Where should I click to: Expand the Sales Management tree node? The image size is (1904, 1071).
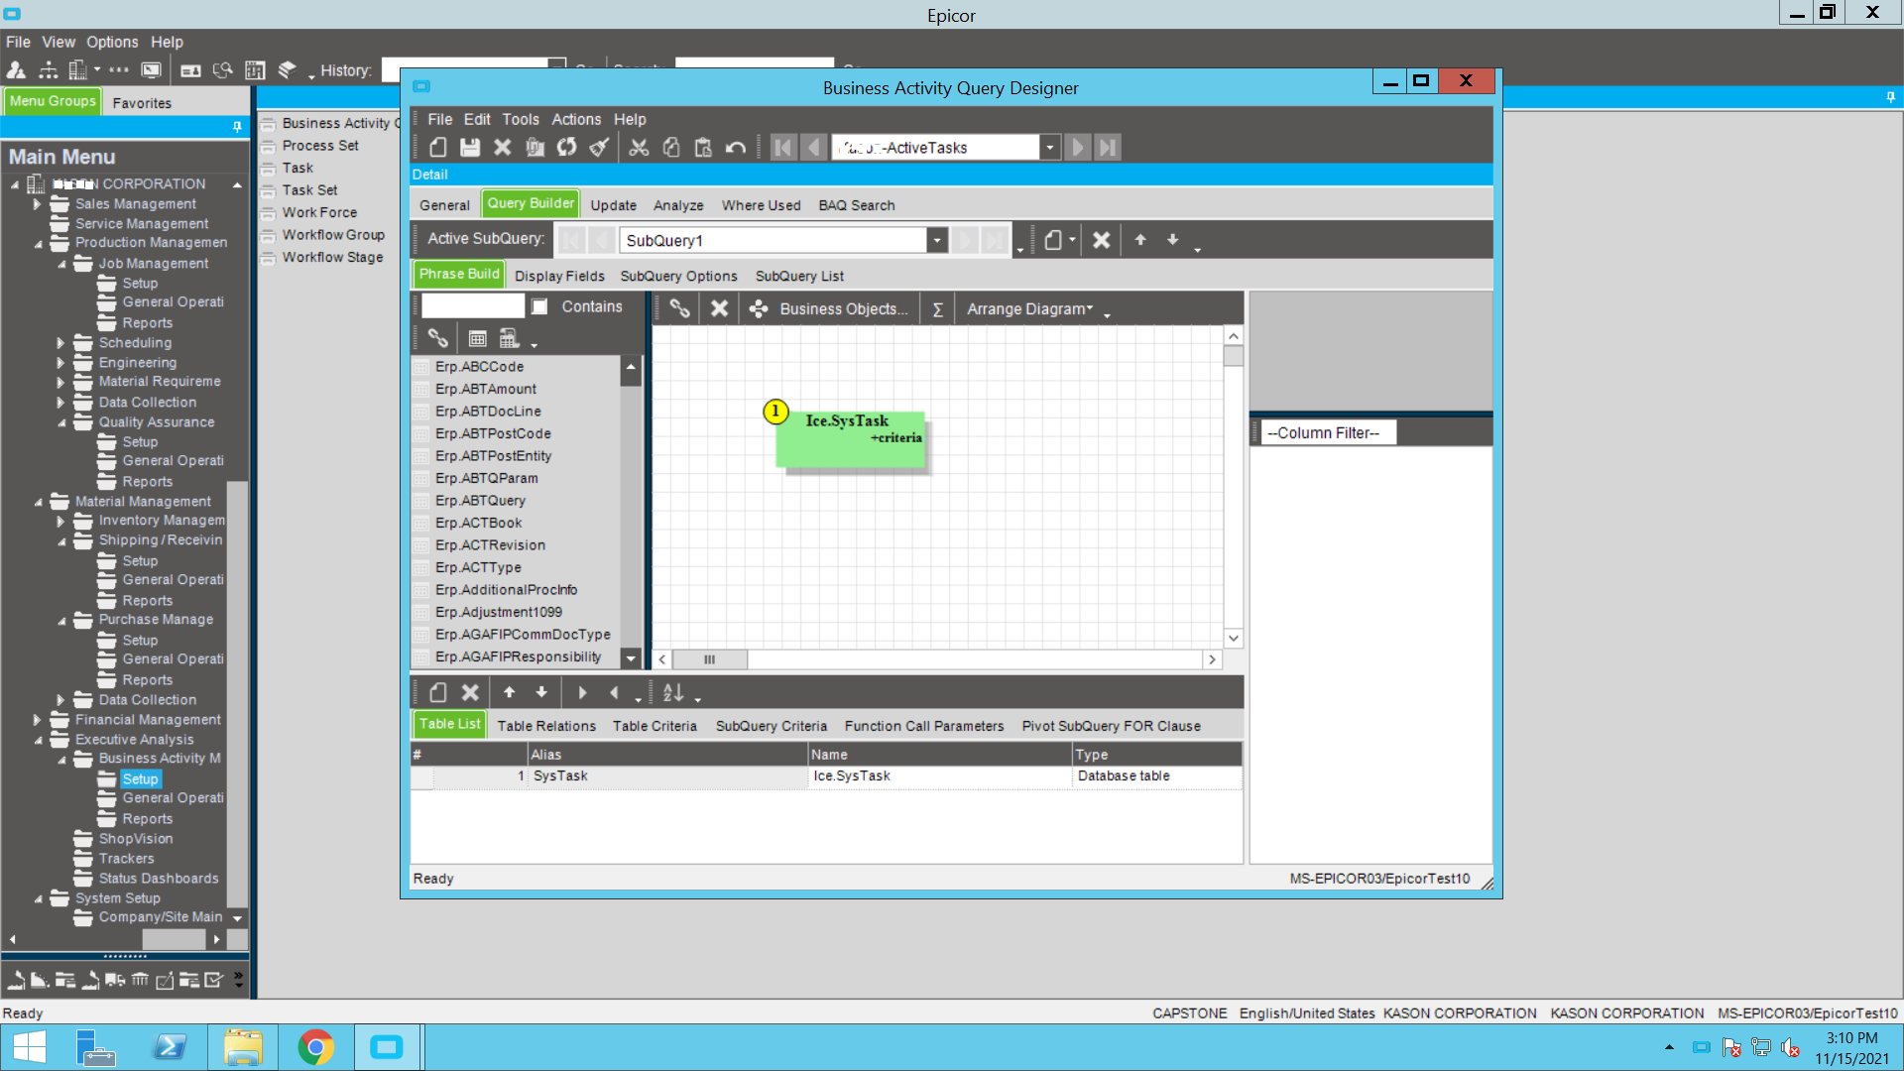point(37,204)
